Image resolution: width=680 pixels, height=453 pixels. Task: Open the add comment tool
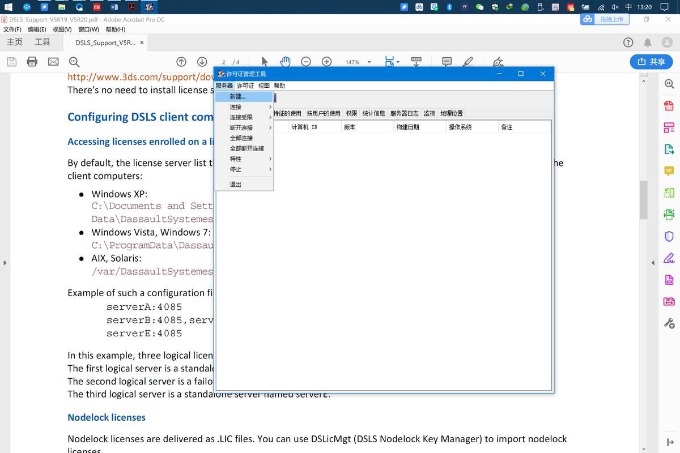pos(447,62)
